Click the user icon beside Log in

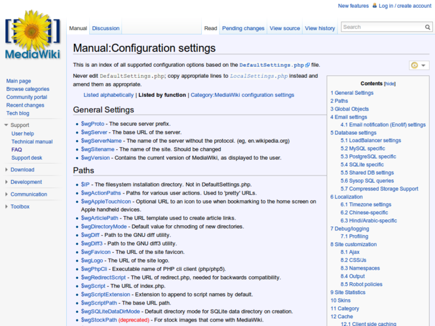coord(375,6)
